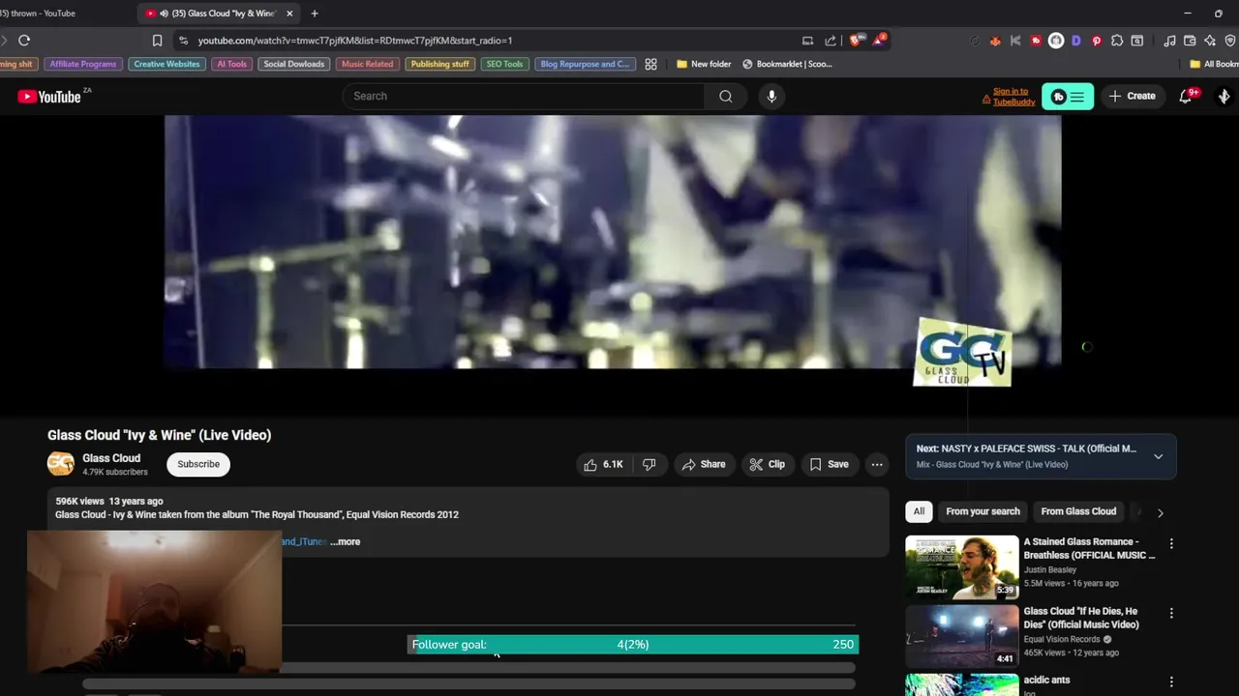Open the If He Dies, He Dies thumbnail
Viewport: 1239px width, 696px height.
(962, 637)
